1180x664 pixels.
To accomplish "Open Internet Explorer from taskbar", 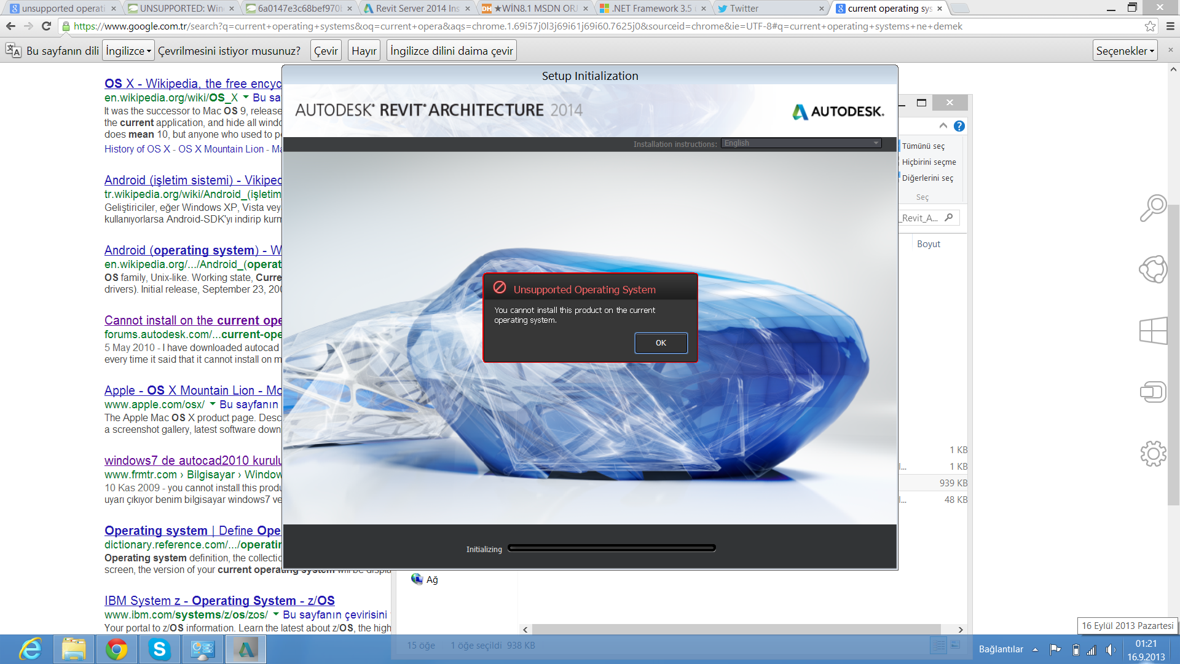I will pyautogui.click(x=31, y=649).
